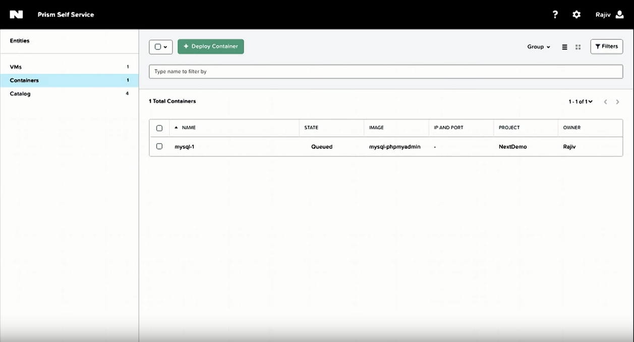
Task: Click the Entities heading
Action: (20, 41)
